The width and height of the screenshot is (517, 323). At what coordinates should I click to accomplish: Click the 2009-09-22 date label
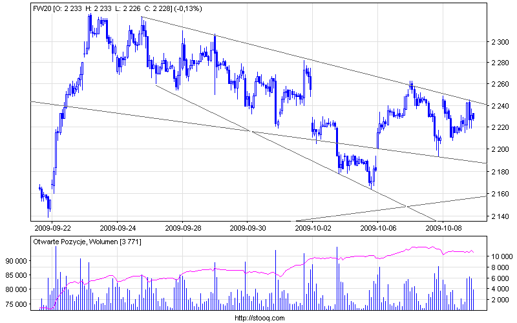[52, 228]
